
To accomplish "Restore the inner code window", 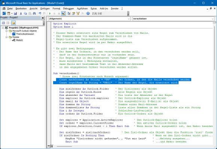I will tap(211, 9).
